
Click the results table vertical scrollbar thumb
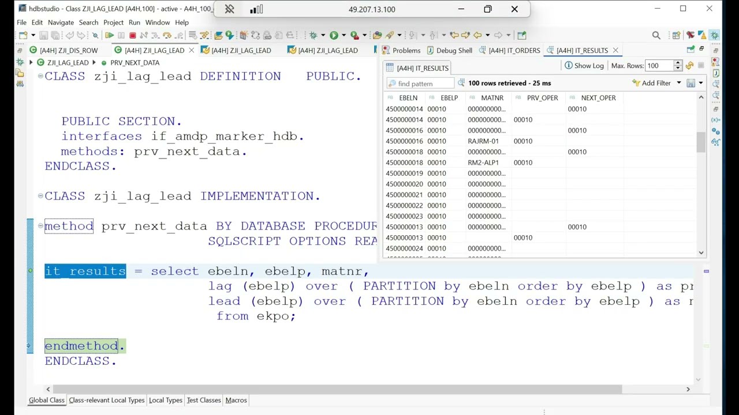(x=701, y=142)
